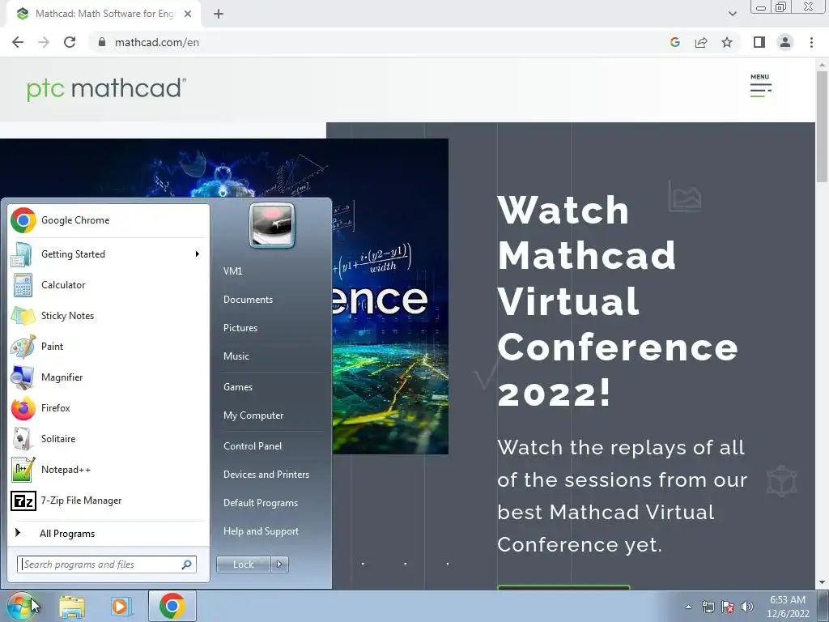Expand Getting Started submenu arrow
Viewport: 829px width, 622px height.
pos(198,253)
